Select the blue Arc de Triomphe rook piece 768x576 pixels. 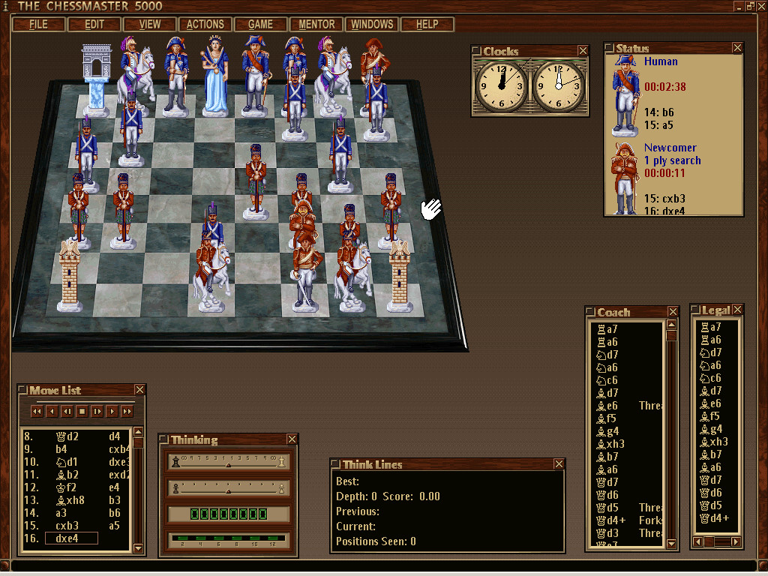tap(97, 81)
